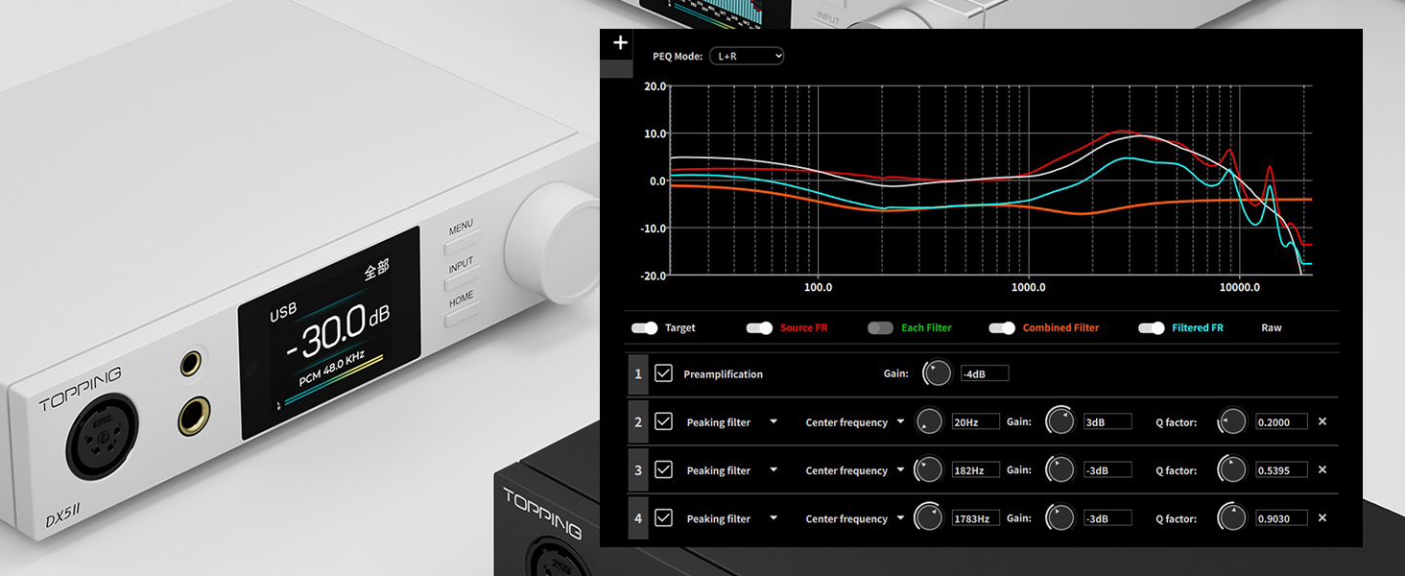The width and height of the screenshot is (1405, 576).
Task: Click the Filtered FR label
Action: pos(1197,328)
